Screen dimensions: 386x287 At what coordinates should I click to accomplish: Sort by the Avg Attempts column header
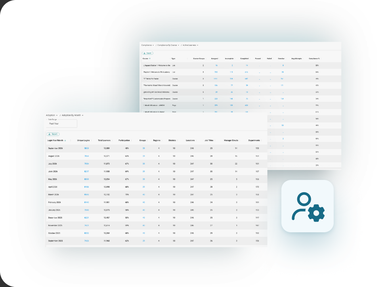point(296,59)
